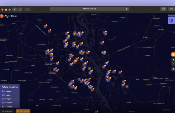Show Safari tab overview

(x=172, y=9)
